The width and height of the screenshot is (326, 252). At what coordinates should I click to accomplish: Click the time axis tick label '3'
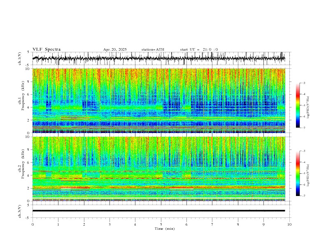109,224
